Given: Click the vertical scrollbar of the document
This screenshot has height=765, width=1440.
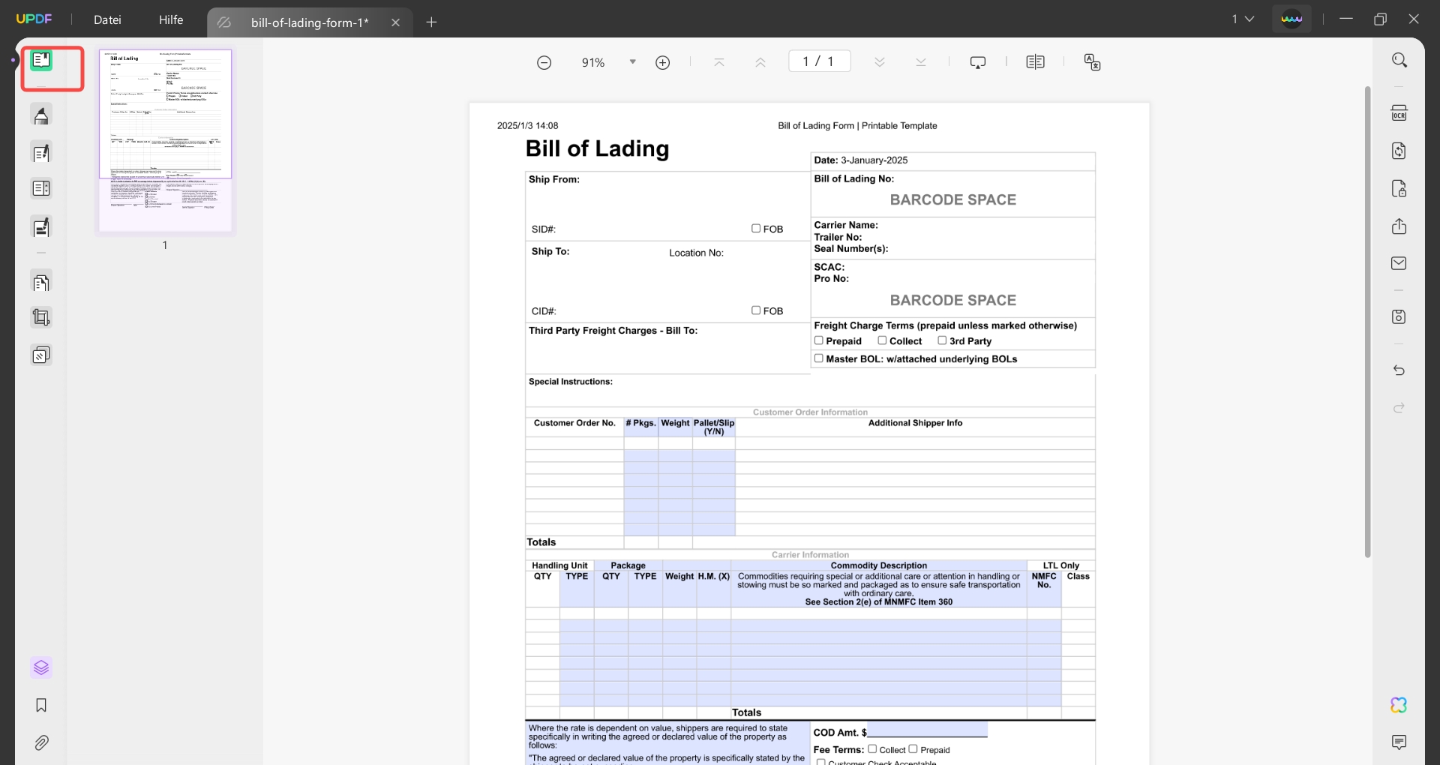Looking at the screenshot, I should (1368, 322).
